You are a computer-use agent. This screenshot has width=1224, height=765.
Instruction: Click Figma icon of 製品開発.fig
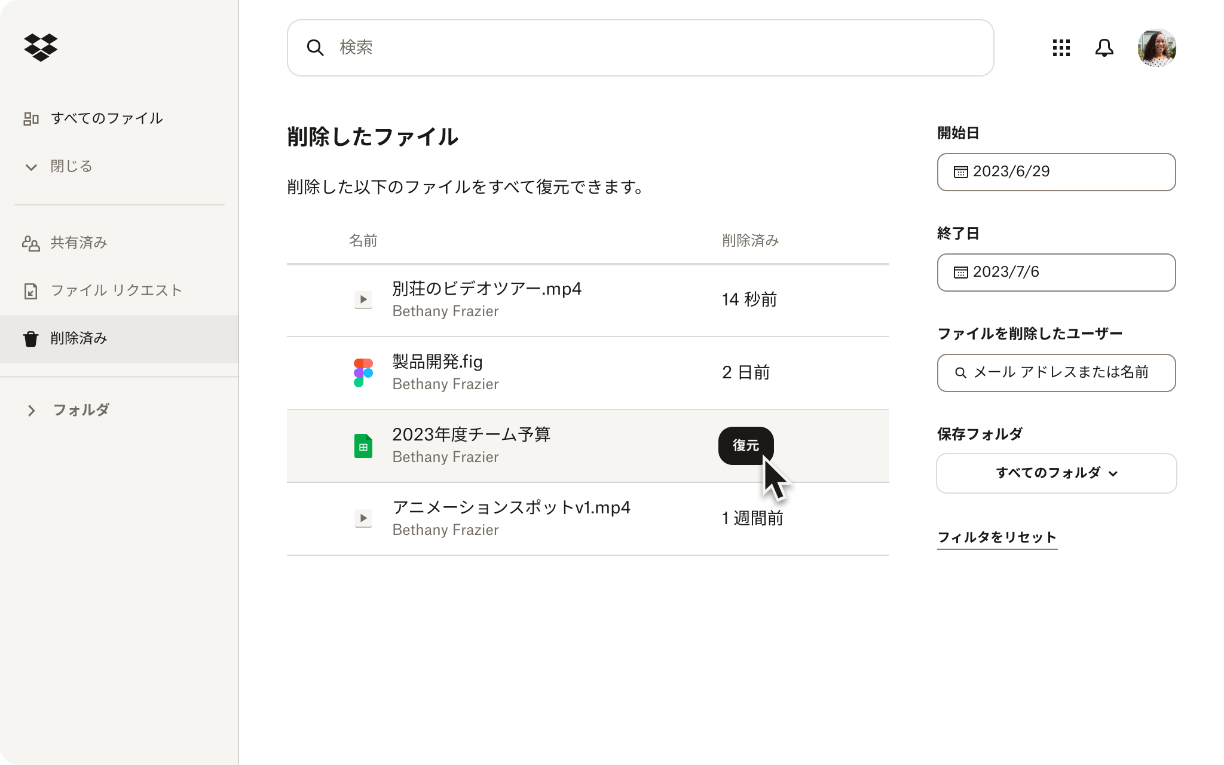tap(363, 372)
